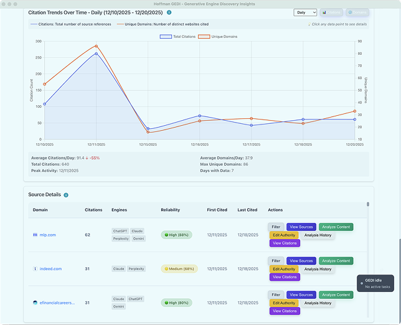Sort table by Reliability column header
Screen dimensions: 401x325
click(171, 210)
